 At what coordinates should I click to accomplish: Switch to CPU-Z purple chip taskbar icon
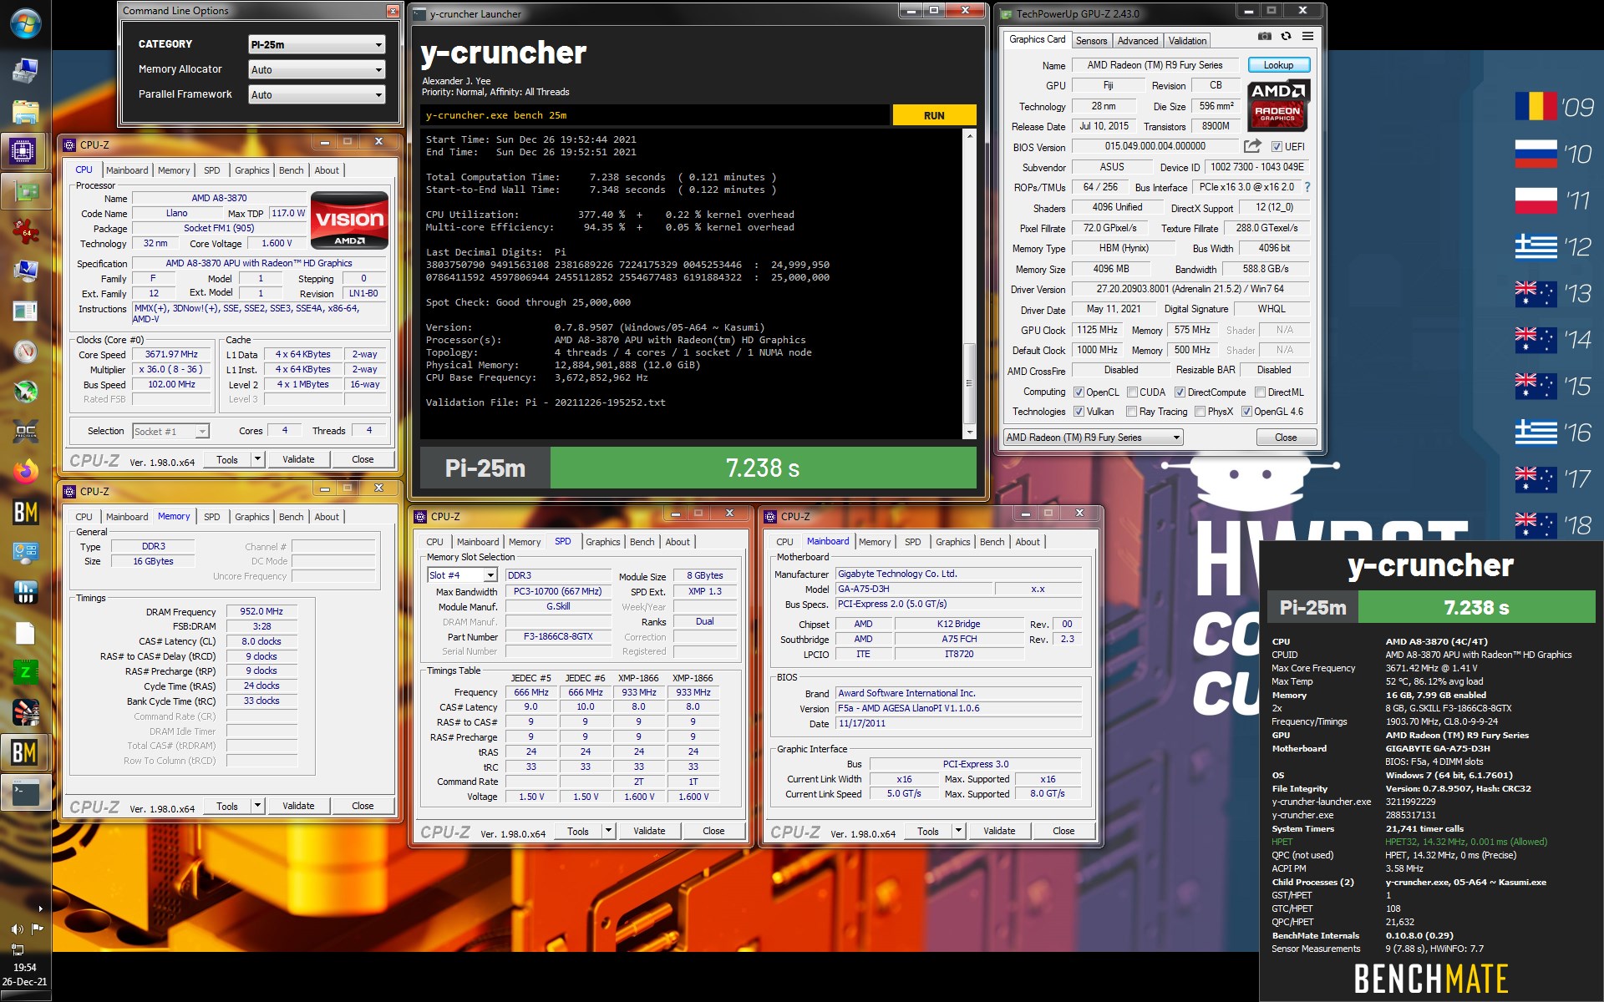[x=25, y=151]
